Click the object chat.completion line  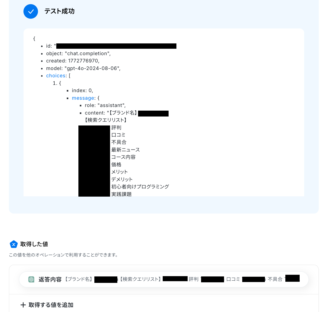(78, 53)
